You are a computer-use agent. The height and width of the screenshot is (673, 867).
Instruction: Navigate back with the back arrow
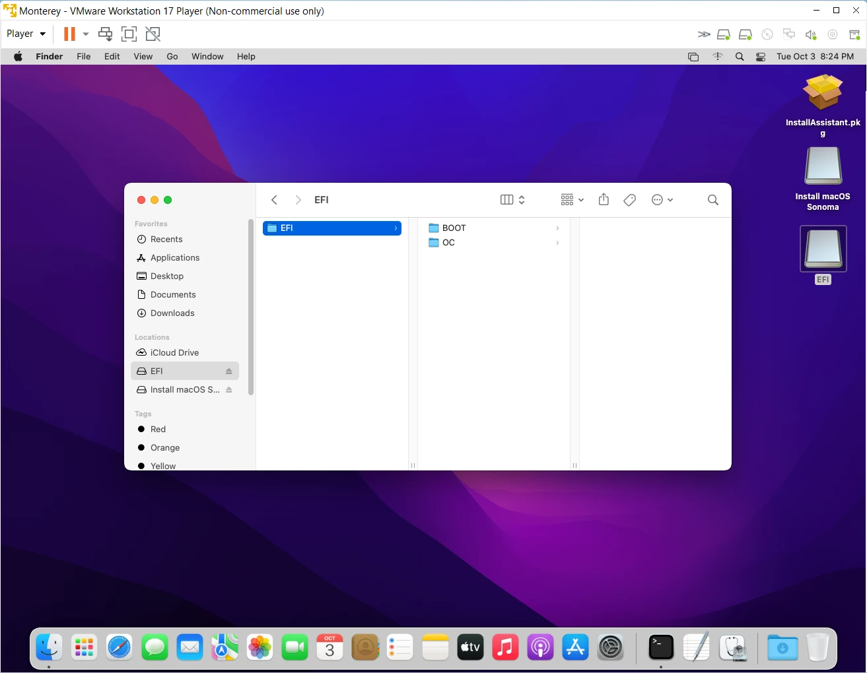(274, 199)
